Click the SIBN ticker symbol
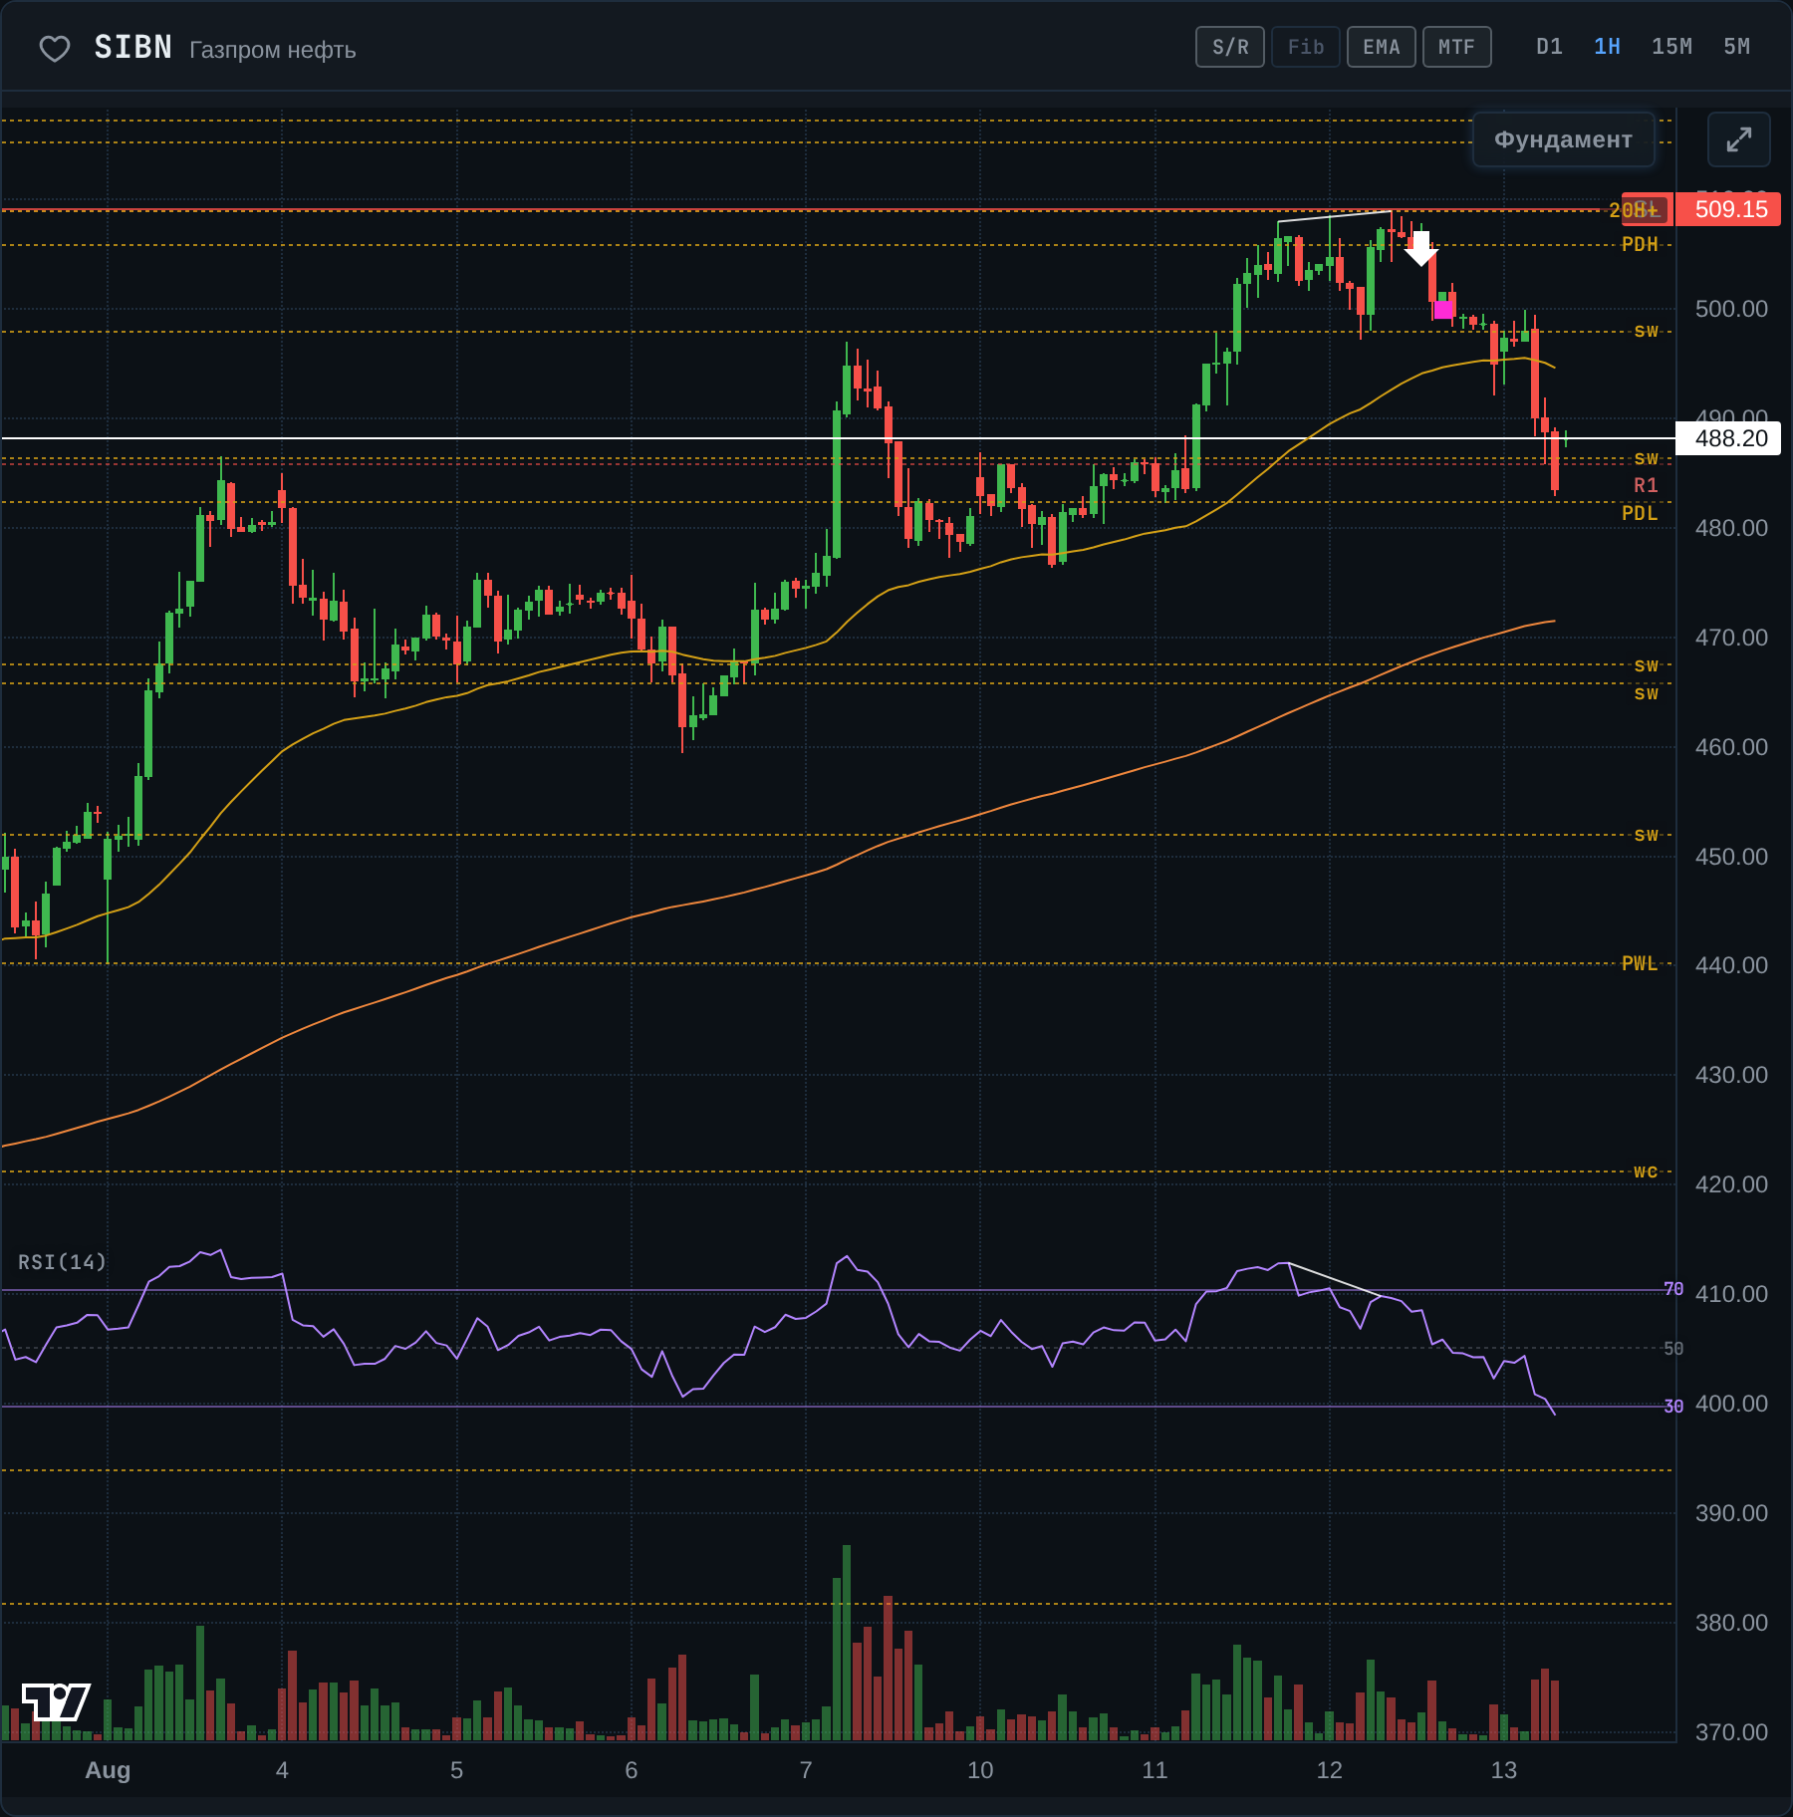The height and width of the screenshot is (1817, 1793). click(133, 48)
